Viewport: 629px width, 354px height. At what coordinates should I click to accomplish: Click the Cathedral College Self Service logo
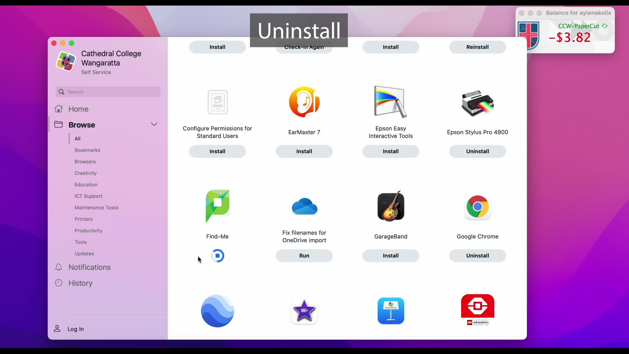(66, 62)
